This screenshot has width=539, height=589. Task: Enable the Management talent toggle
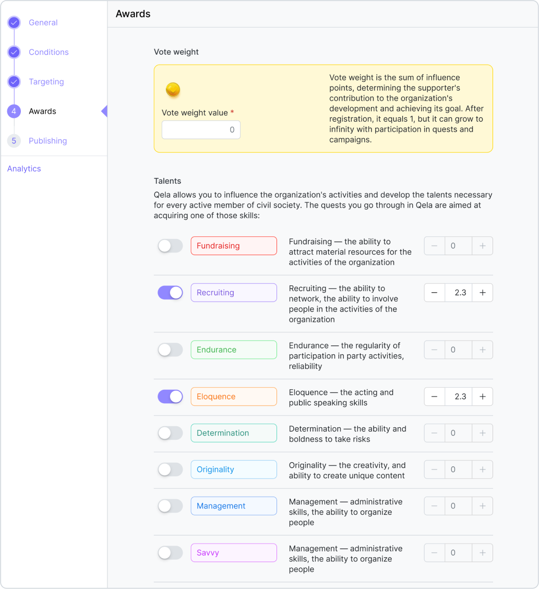(170, 506)
